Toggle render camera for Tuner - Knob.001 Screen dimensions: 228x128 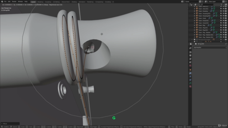(226, 21)
